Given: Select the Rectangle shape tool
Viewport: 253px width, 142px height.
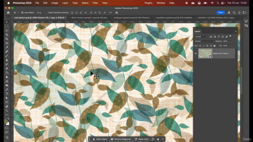Looking at the screenshot, I should click(7, 102).
